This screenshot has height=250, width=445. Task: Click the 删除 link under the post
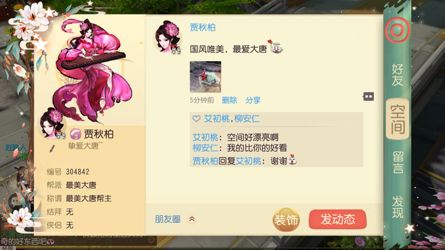coord(229,100)
